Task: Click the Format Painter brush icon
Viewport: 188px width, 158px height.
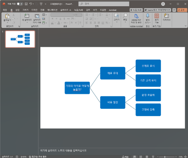Action: 14,23
